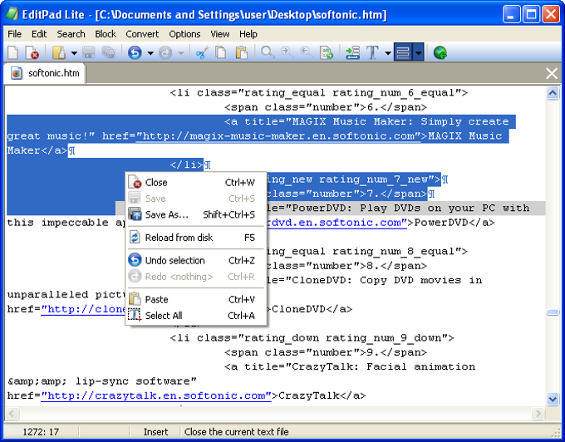The width and height of the screenshot is (565, 442).
Task: Click the Reload from disk context menu icon
Action: coord(135,238)
